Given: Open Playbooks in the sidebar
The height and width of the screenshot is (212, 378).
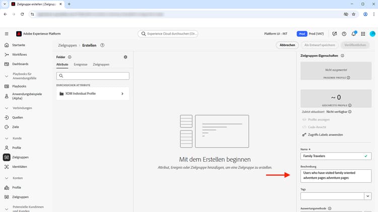Looking at the screenshot, I should pyautogui.click(x=19, y=86).
